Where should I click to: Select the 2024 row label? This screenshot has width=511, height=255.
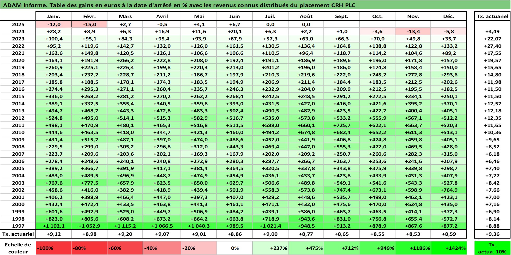[18, 32]
